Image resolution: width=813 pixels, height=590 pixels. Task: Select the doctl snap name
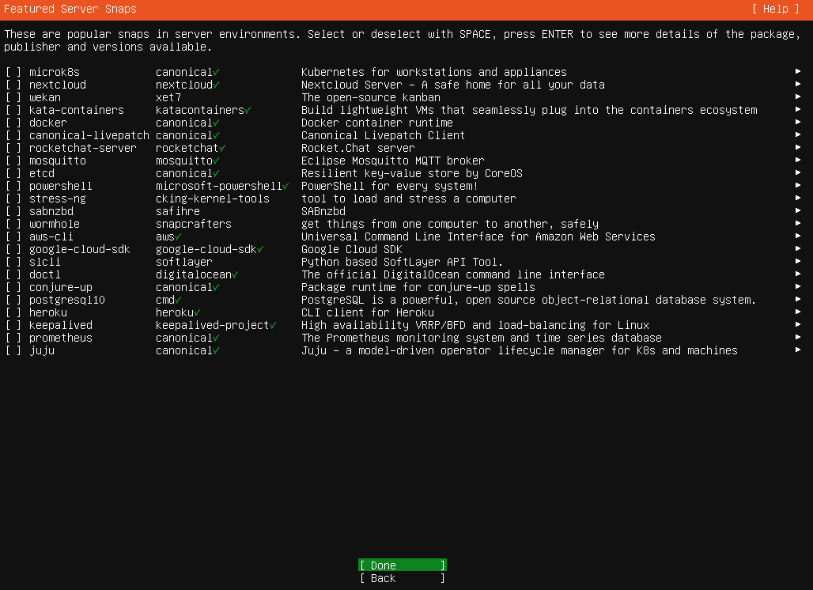click(44, 274)
